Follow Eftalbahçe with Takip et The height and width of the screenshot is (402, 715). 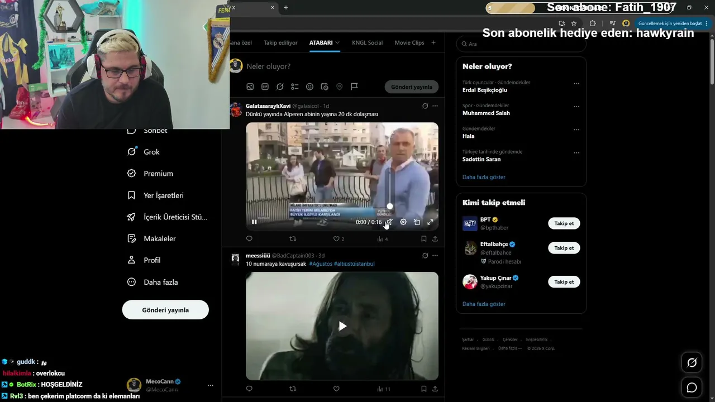pyautogui.click(x=564, y=248)
